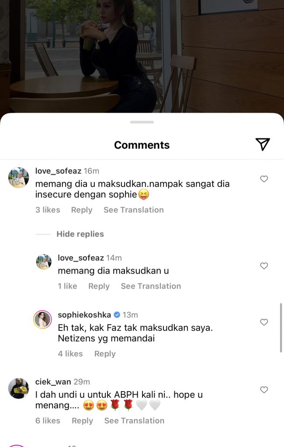Collapse thread with Hide replies
The width and height of the screenshot is (284, 447).
pyautogui.click(x=80, y=234)
